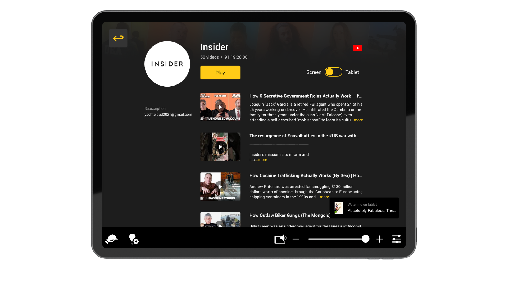Open the YouTube logo icon

pyautogui.click(x=357, y=48)
